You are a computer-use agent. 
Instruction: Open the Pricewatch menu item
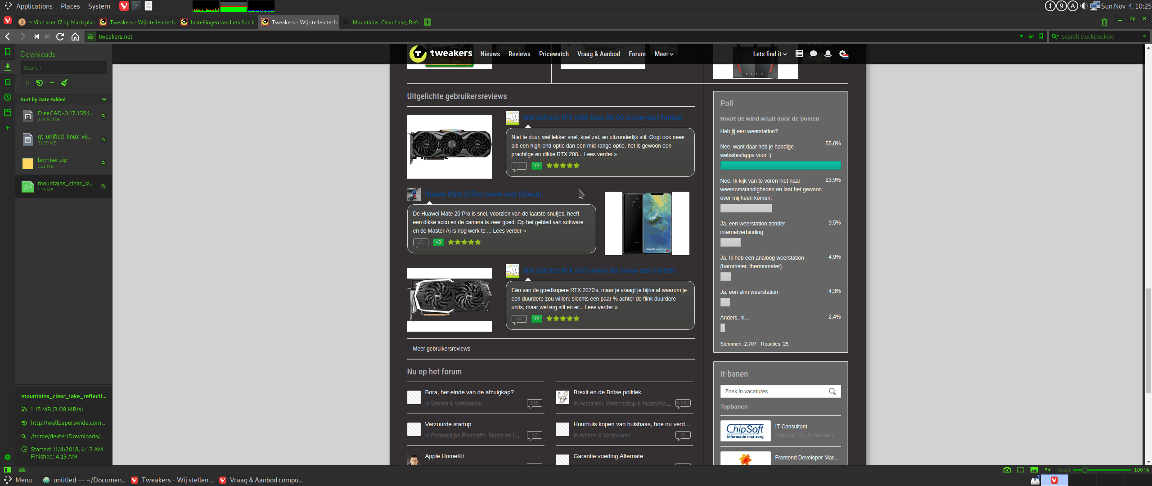553,54
